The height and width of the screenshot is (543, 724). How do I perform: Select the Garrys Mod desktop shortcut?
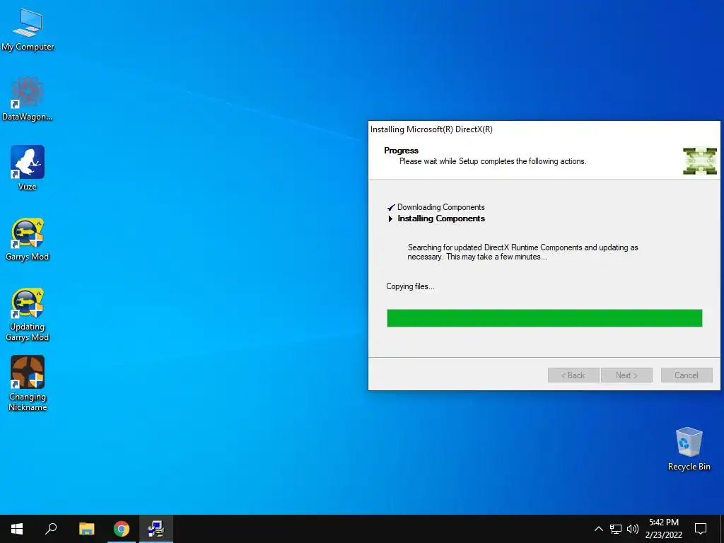pos(28,239)
